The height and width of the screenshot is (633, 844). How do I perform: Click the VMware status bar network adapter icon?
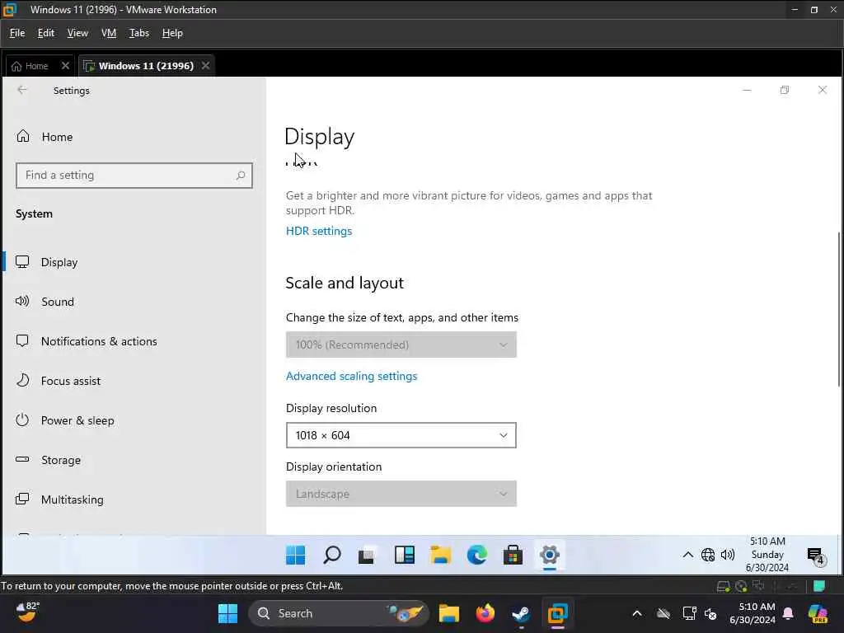tap(758, 586)
